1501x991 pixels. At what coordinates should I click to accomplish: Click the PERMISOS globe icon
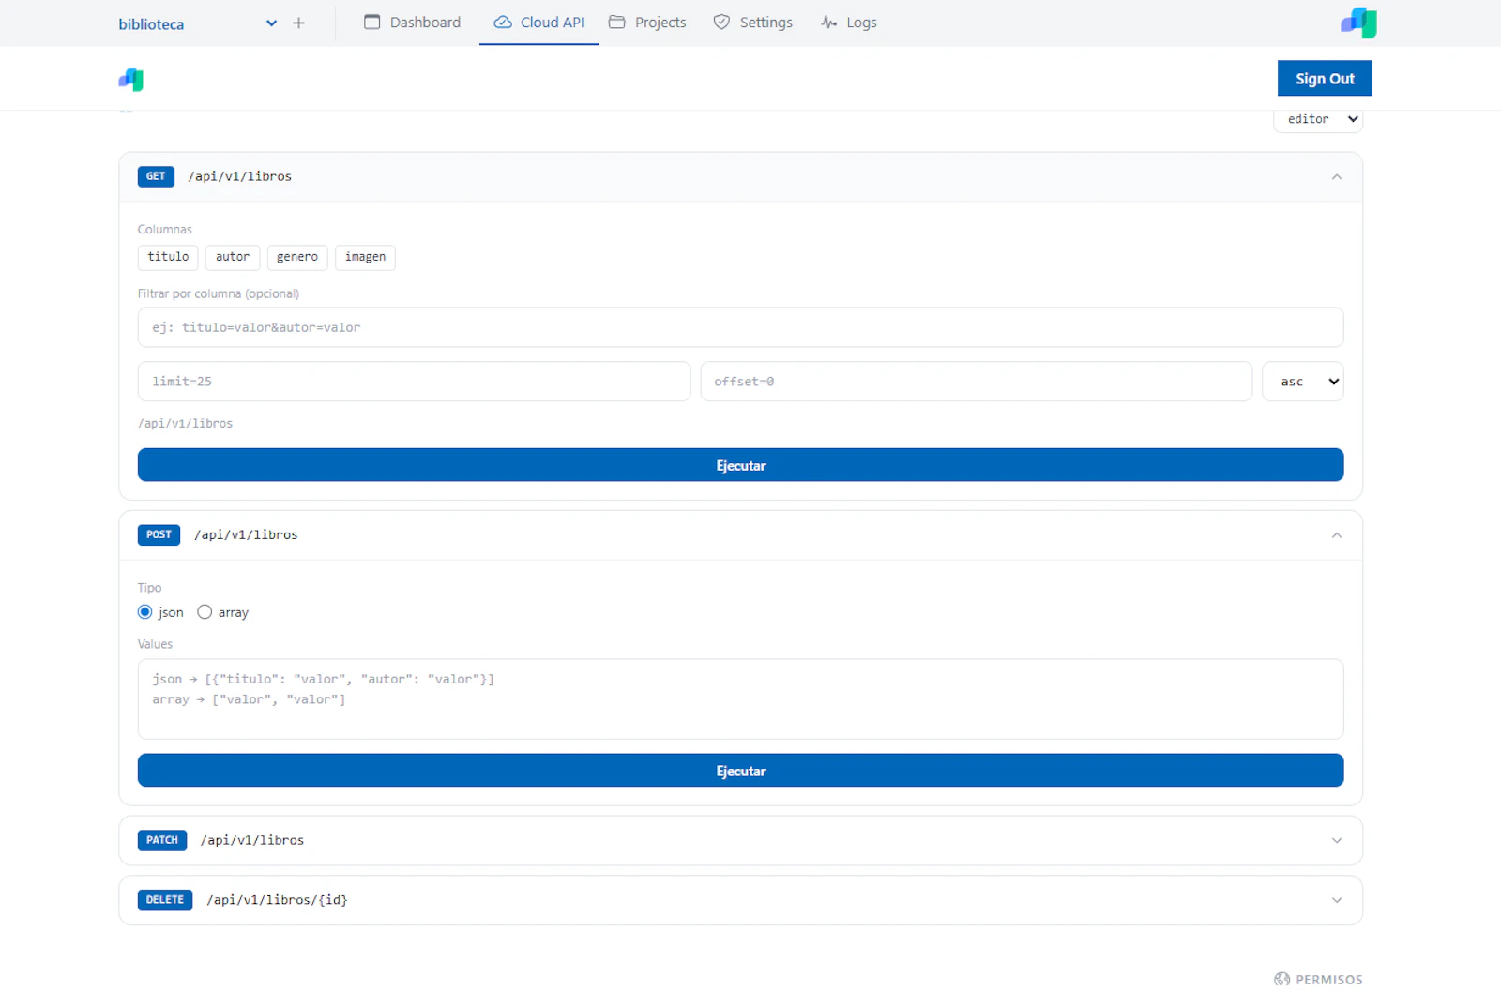[x=1282, y=980]
